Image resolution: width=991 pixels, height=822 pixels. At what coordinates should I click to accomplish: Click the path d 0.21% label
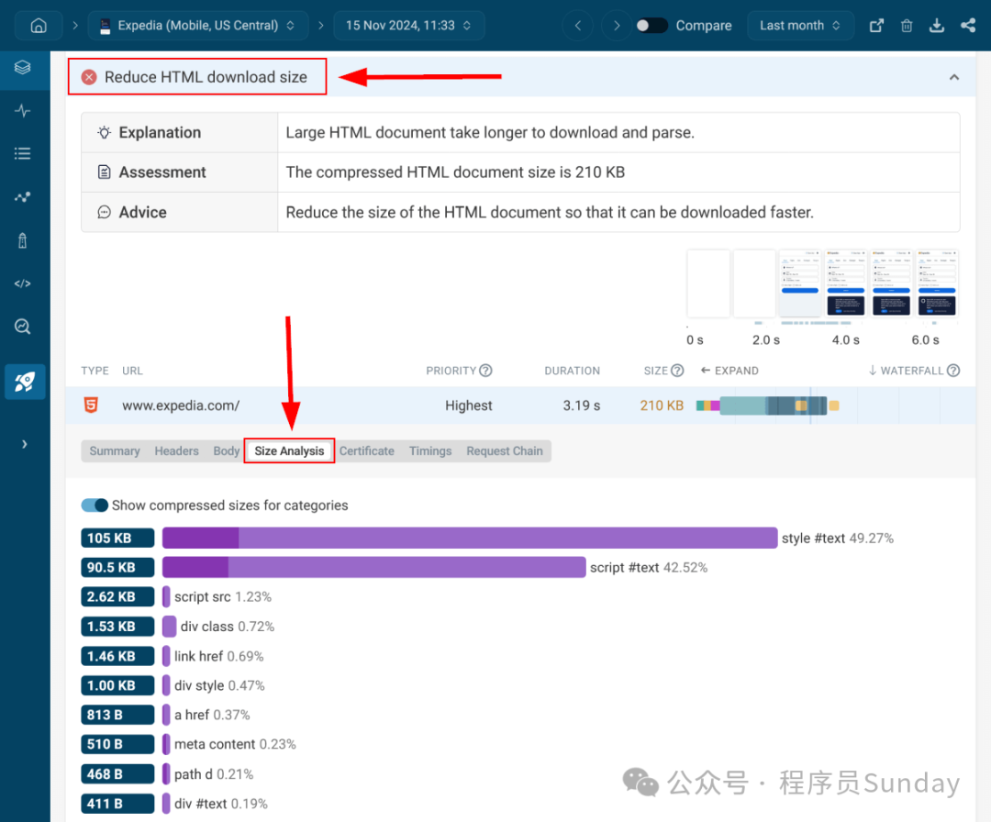214,774
